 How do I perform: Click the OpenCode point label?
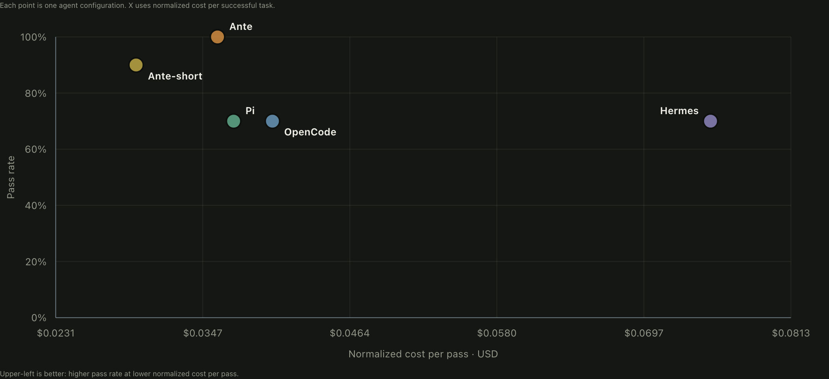310,132
